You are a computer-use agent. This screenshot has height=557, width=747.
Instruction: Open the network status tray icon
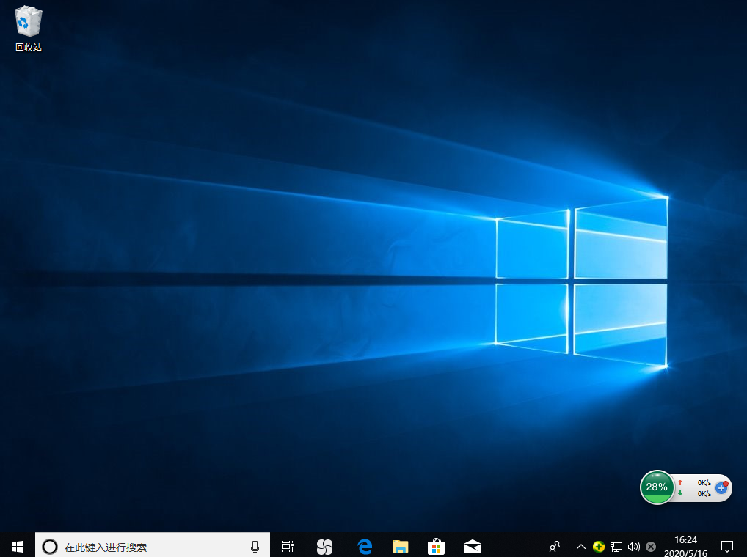coord(616,546)
